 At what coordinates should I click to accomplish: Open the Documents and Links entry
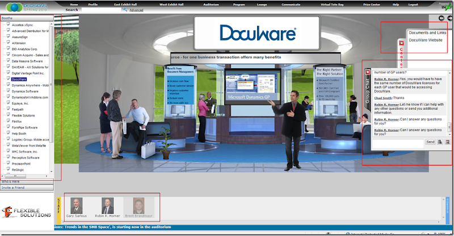click(427, 33)
